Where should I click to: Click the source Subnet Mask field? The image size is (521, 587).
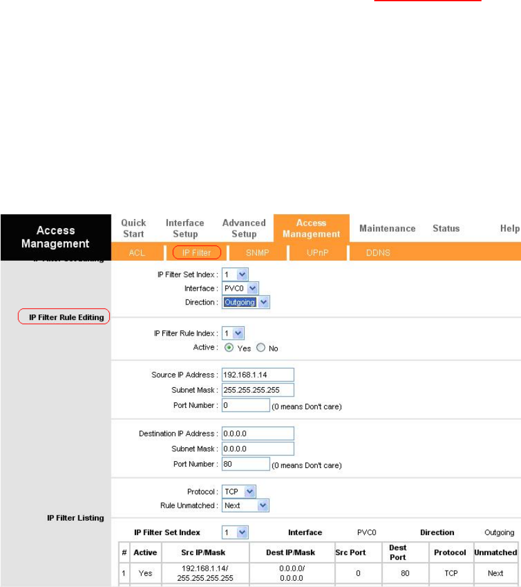pos(258,390)
